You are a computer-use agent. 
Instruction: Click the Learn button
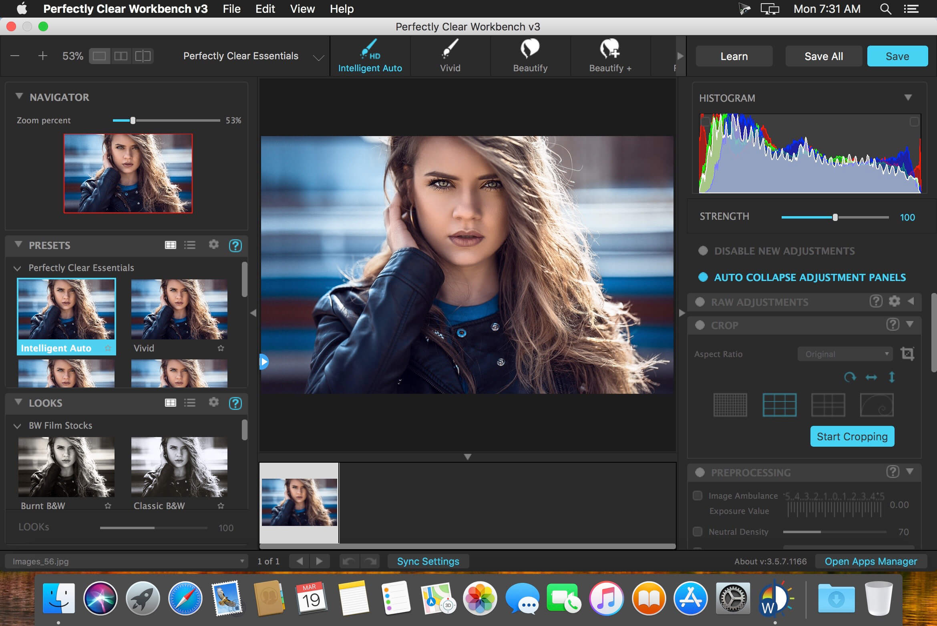(x=734, y=55)
